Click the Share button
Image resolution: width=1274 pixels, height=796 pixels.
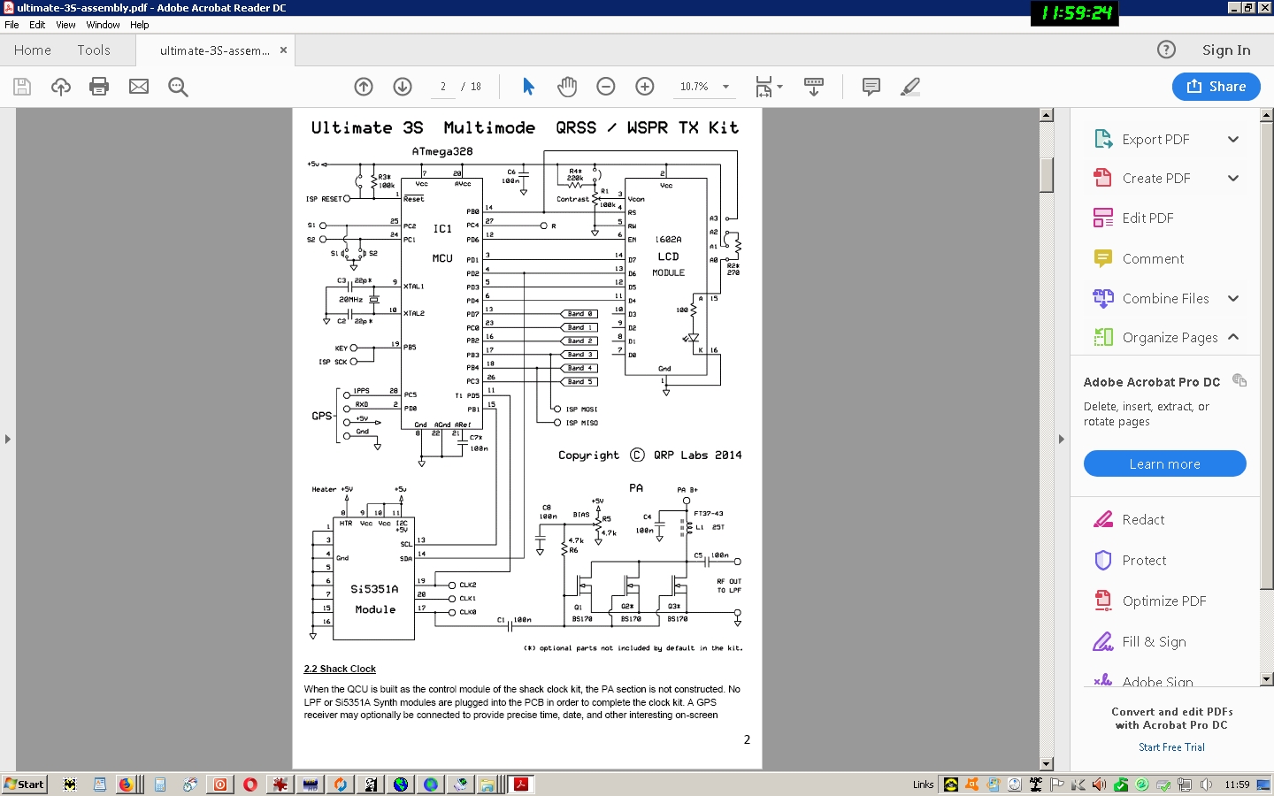(1216, 87)
